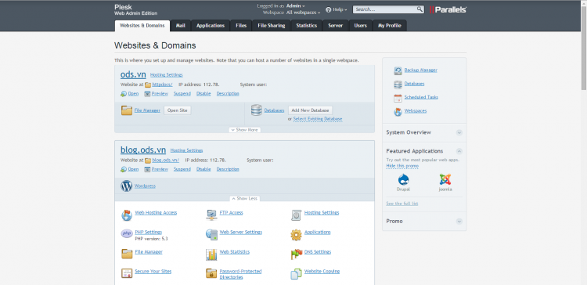
Task: Click the Open globe icon for blog.ods.vn
Action: [124, 169]
